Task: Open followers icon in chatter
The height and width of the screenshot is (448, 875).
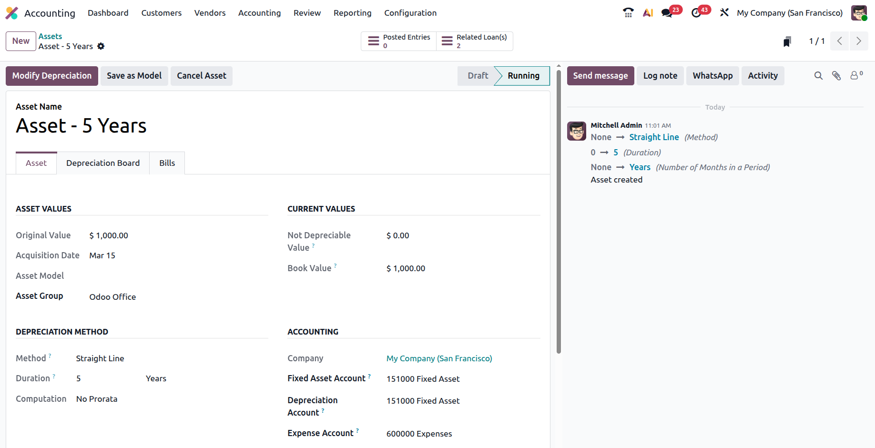Action: 856,75
